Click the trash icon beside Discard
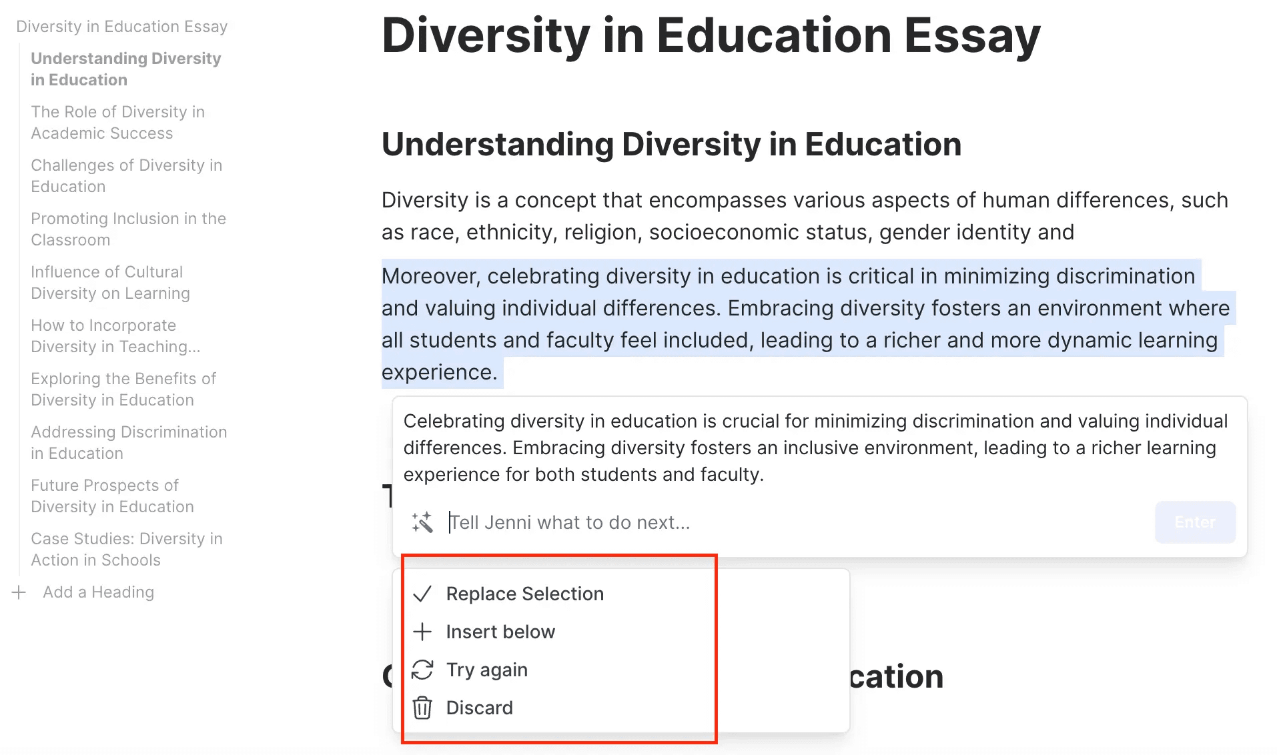The width and height of the screenshot is (1277, 755). coord(422,708)
